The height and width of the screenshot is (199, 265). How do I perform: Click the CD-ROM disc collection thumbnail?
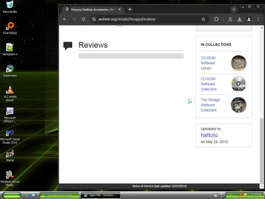pos(238,84)
